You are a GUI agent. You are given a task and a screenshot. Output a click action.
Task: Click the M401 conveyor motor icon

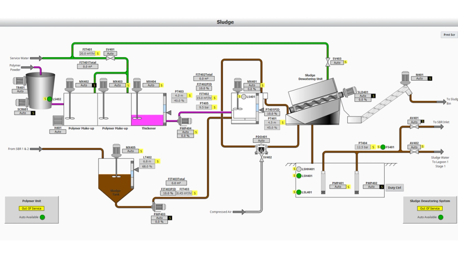405,78
